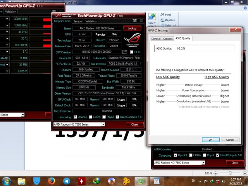Select the General tab in GPU-Z Settings
The height and width of the screenshot is (186, 248).
156,39
